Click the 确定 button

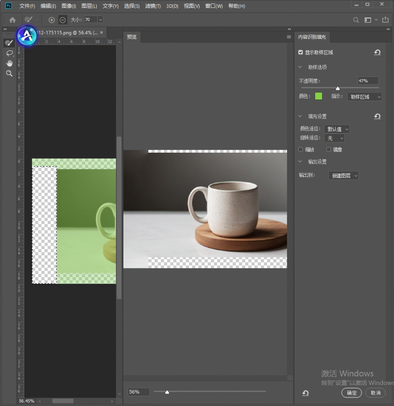tap(352, 393)
